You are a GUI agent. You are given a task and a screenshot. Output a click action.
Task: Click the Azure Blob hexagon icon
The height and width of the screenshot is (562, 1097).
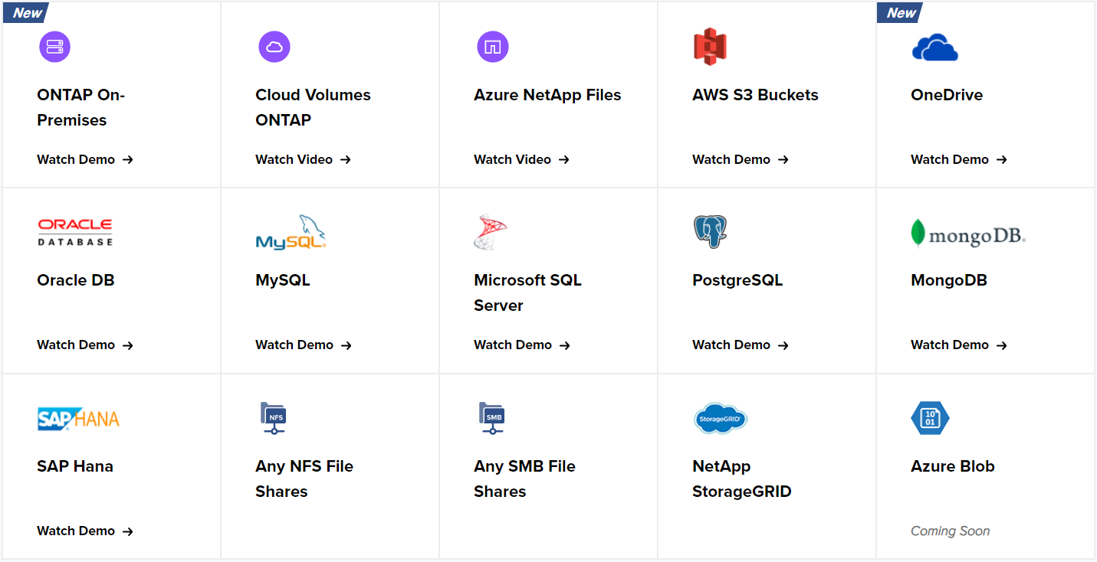pos(930,418)
